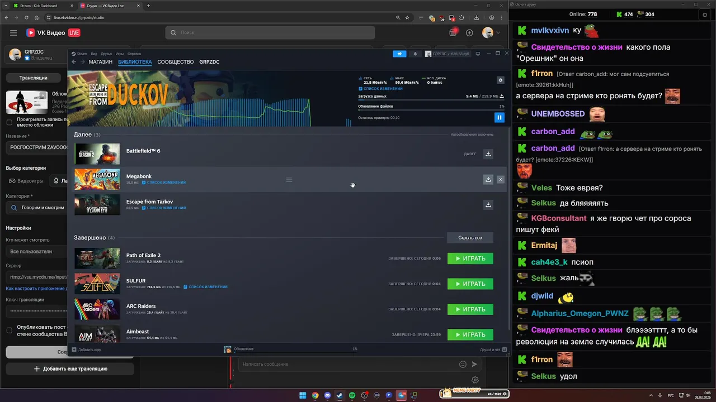Open Spotify from the taskbar
716x402 pixels.
(352, 395)
